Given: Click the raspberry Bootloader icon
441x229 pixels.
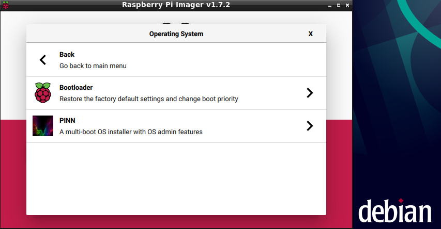Looking at the screenshot, I should point(43,93).
